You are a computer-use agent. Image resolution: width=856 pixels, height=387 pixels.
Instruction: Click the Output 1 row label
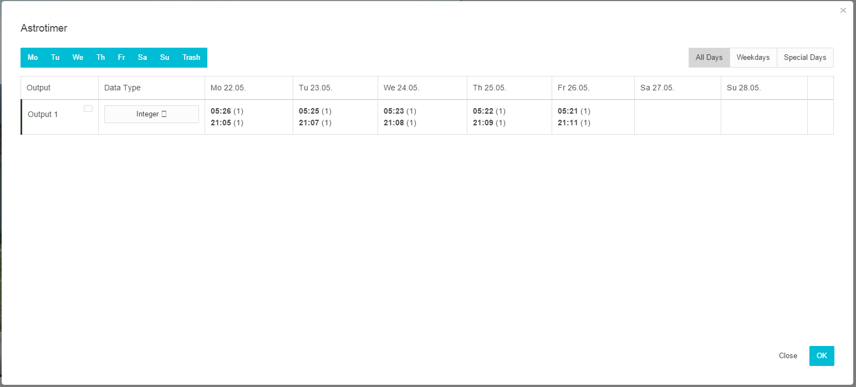pyautogui.click(x=43, y=114)
